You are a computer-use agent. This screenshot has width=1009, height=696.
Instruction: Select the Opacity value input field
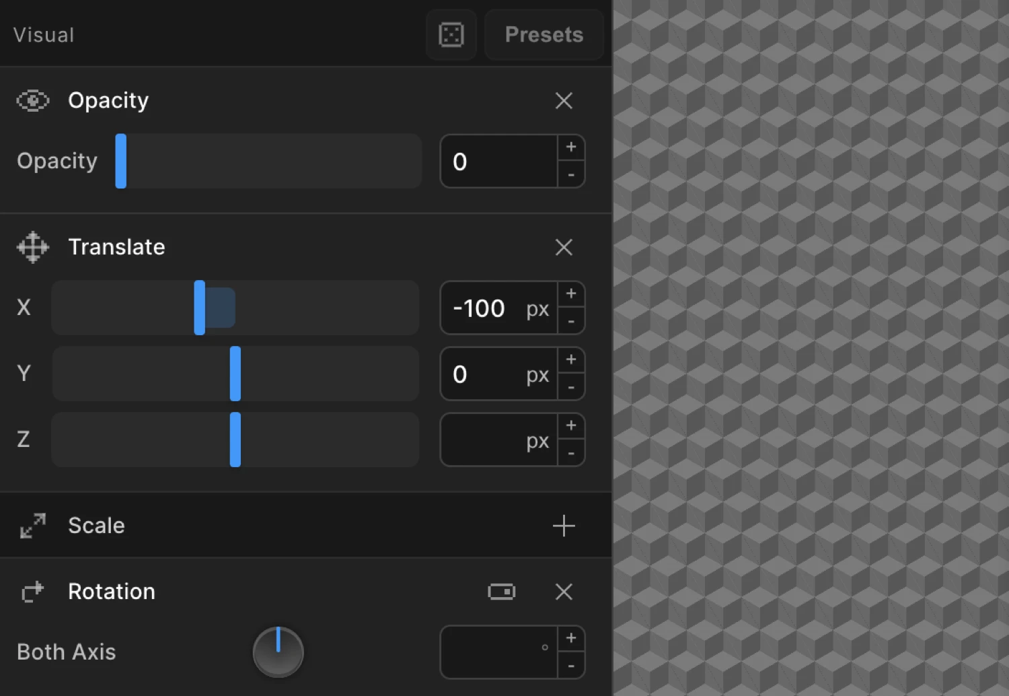coord(498,162)
